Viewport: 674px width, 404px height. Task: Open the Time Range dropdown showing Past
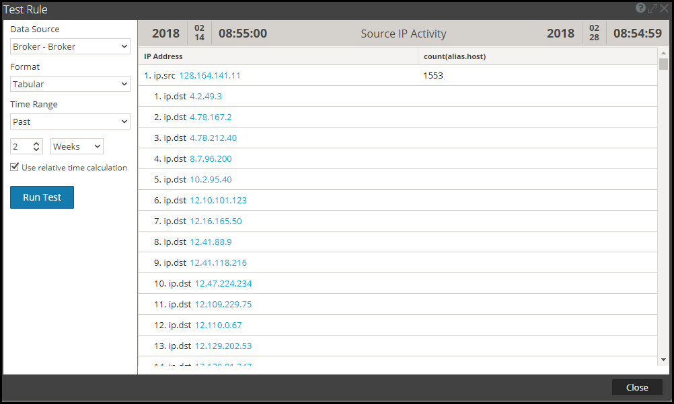pyautogui.click(x=70, y=121)
